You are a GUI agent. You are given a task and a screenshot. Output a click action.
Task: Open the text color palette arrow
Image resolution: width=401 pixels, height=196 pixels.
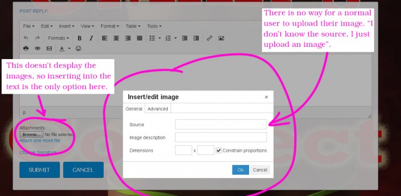pos(69,48)
